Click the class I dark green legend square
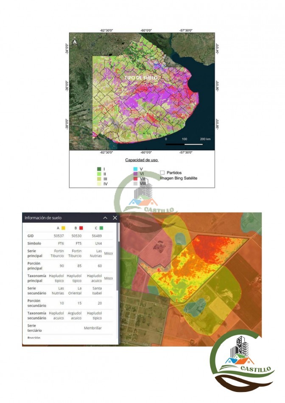The width and height of the screenshot is (285, 403). tap(99, 169)
